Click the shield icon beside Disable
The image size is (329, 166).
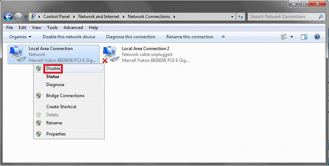coord(39,69)
